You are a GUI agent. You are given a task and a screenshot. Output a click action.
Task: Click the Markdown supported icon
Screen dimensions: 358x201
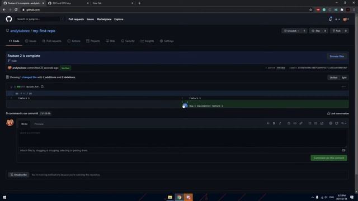(343, 150)
